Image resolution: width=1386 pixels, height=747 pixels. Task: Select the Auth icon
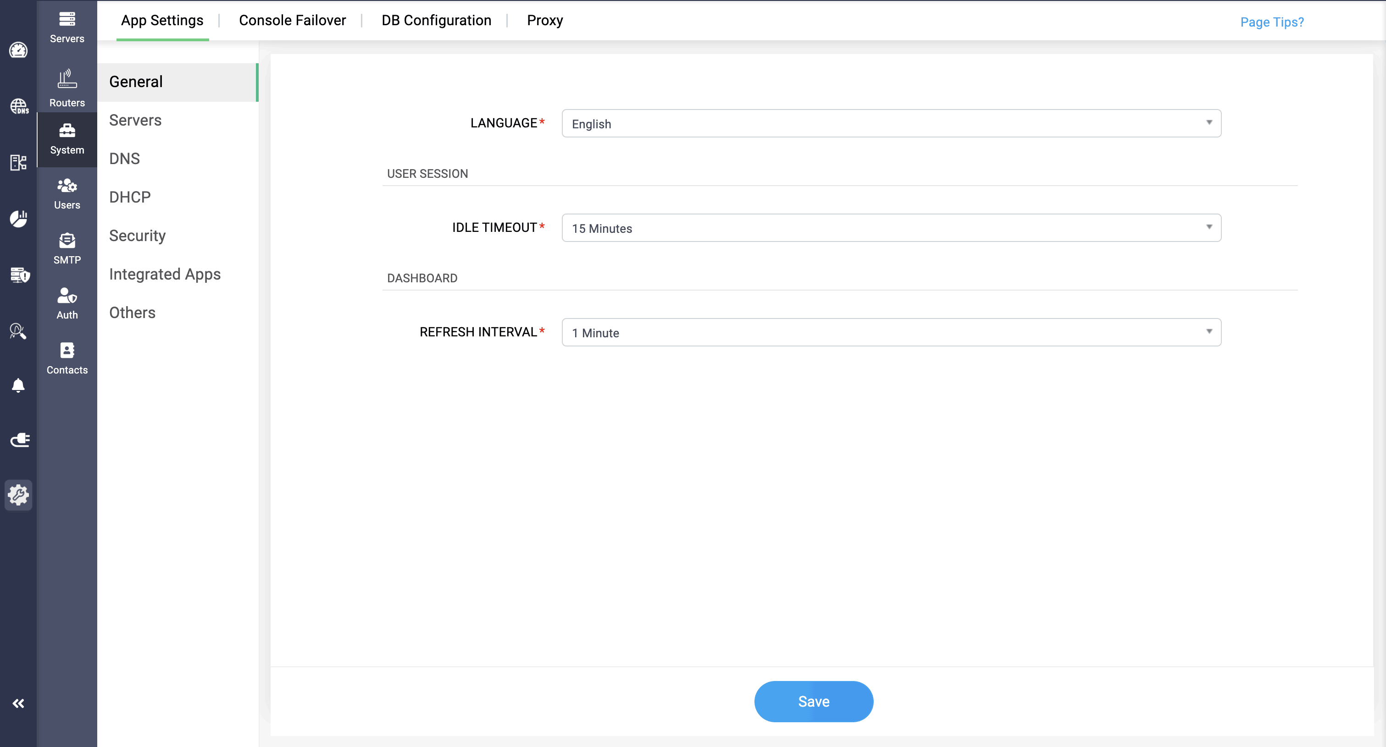click(x=67, y=303)
